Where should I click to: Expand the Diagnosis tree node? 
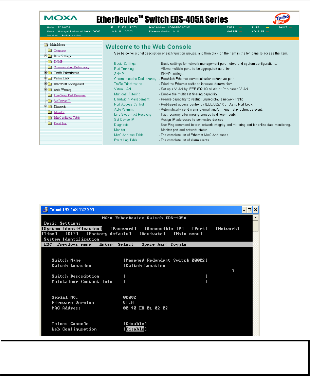pyautogui.click(x=45, y=106)
